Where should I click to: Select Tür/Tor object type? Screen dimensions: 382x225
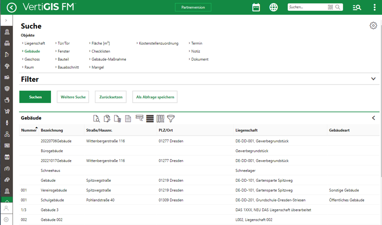[64, 43]
